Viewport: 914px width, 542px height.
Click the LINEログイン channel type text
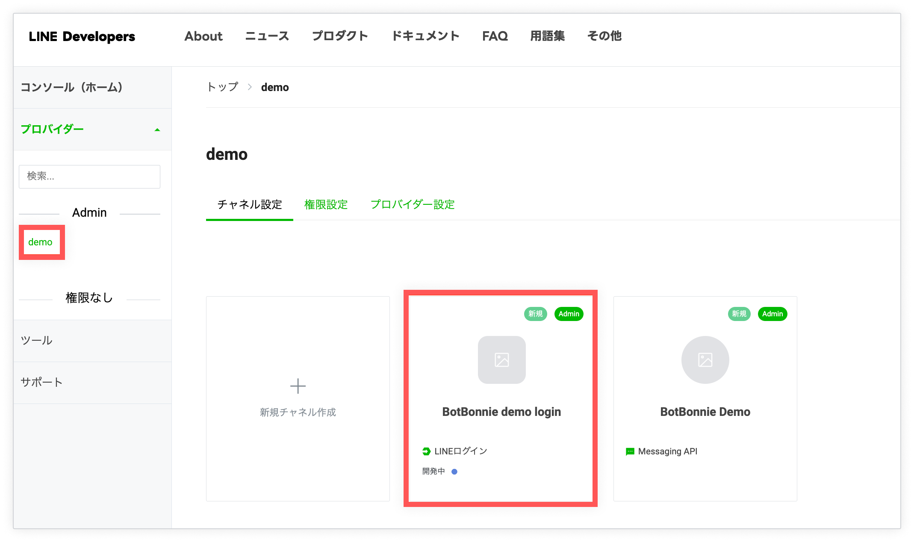(x=461, y=451)
